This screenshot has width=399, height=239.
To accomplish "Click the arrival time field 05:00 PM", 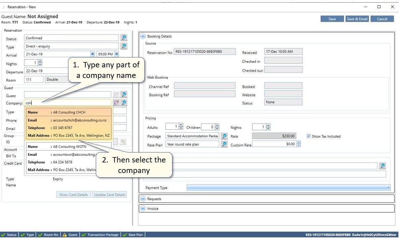I will pyautogui.click(x=105, y=54).
